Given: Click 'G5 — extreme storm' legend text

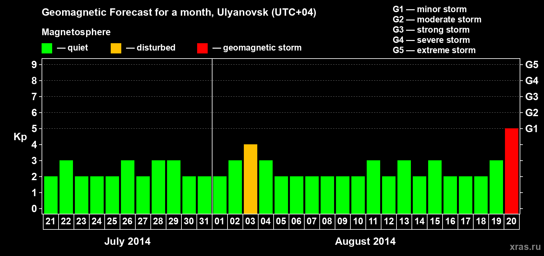Looking at the screenshot, I should [x=434, y=50].
